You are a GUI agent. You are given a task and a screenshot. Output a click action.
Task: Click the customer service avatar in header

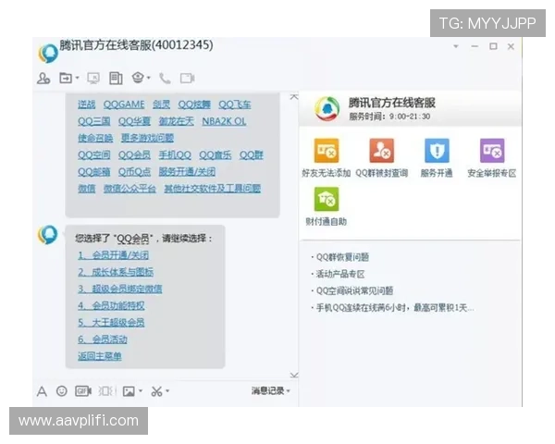[48, 54]
